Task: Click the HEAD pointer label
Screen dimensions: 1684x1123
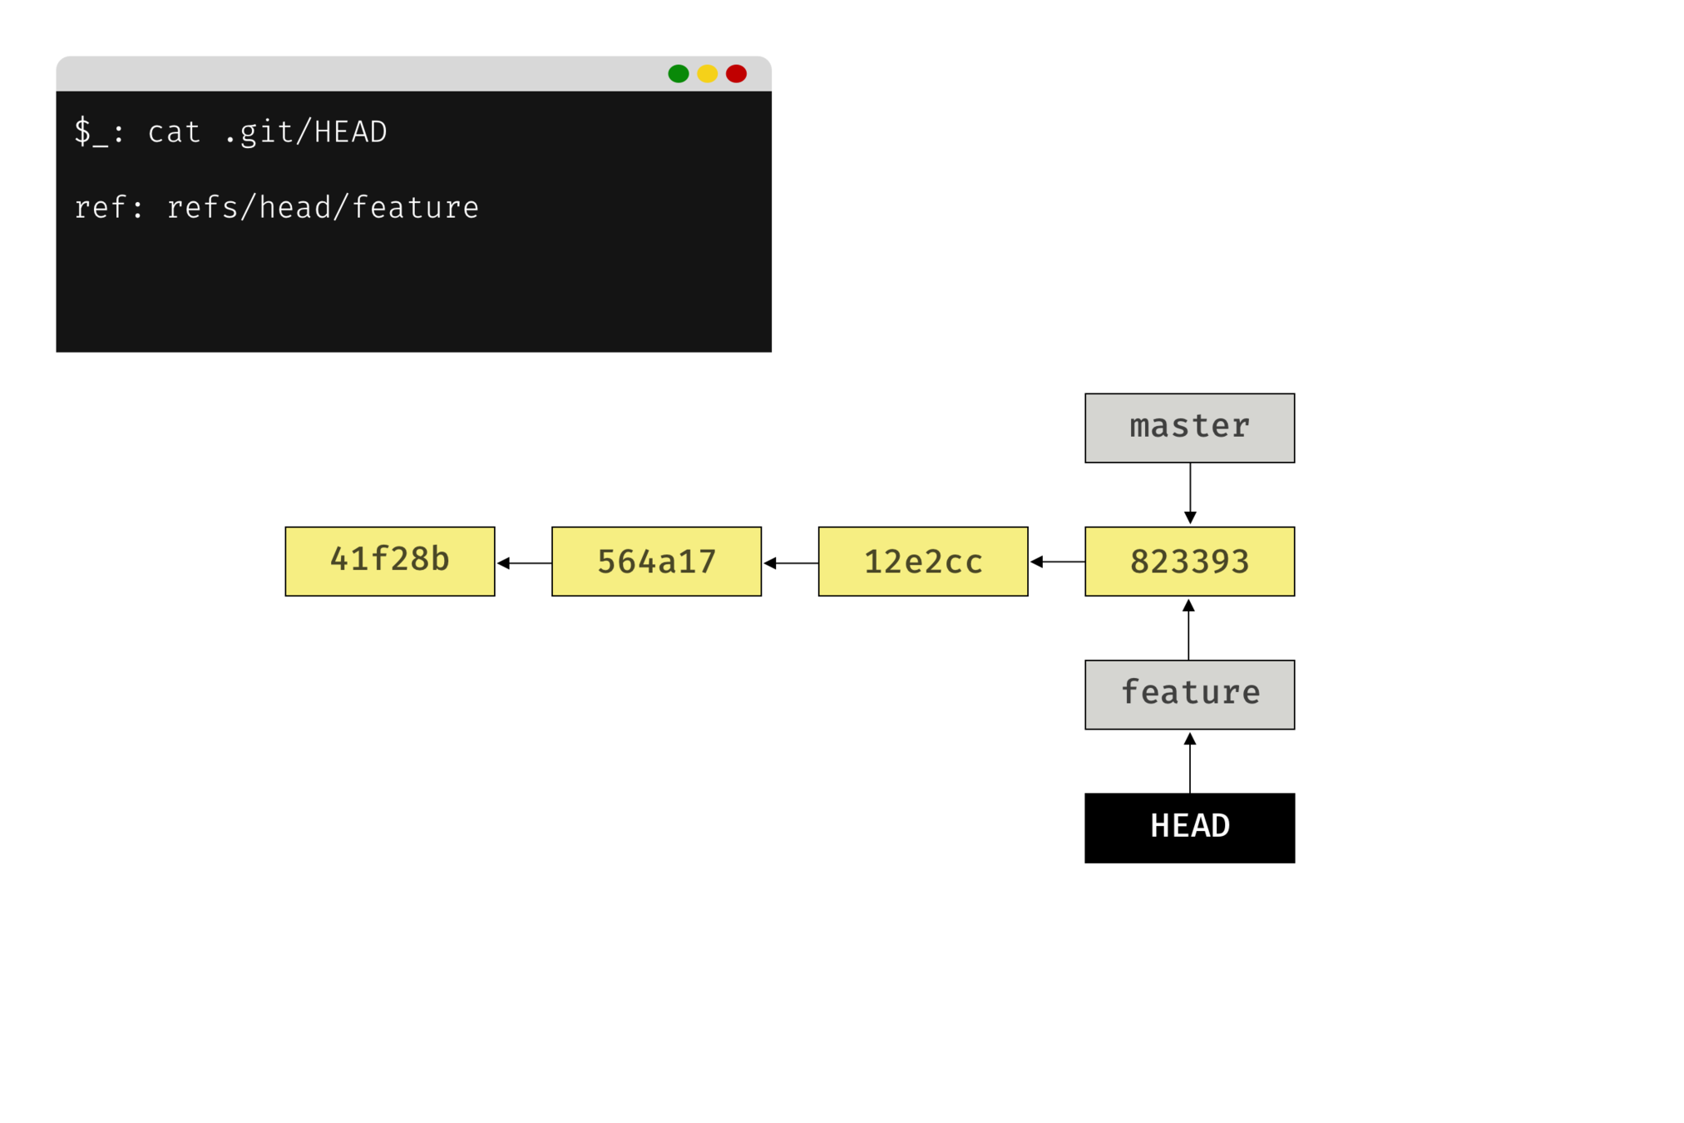Action: pyautogui.click(x=1189, y=826)
